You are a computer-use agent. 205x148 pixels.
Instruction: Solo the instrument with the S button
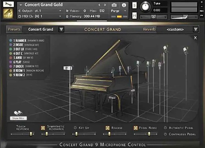(x=134, y=6)
